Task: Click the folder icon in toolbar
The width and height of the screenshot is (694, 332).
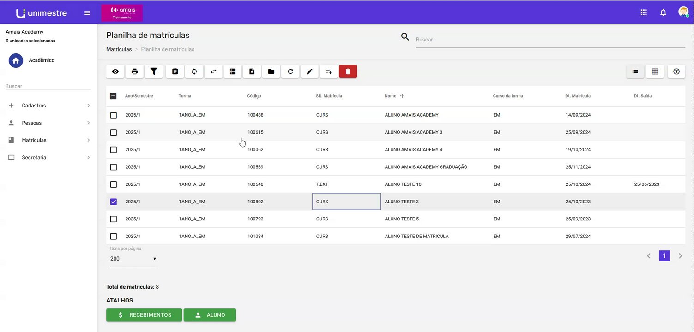Action: click(271, 71)
